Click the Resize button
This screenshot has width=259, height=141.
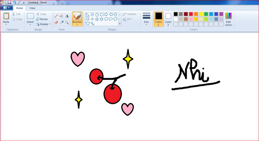[x=42, y=19]
